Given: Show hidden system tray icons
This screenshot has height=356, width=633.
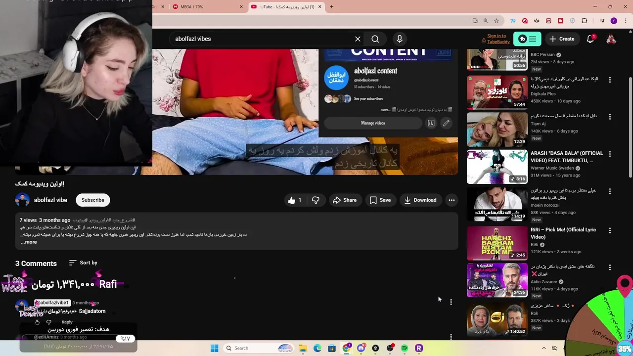Looking at the screenshot, I should click(544, 348).
